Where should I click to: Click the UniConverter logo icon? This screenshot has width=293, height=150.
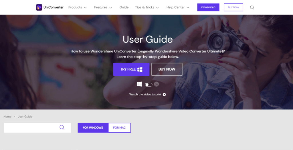[39, 7]
